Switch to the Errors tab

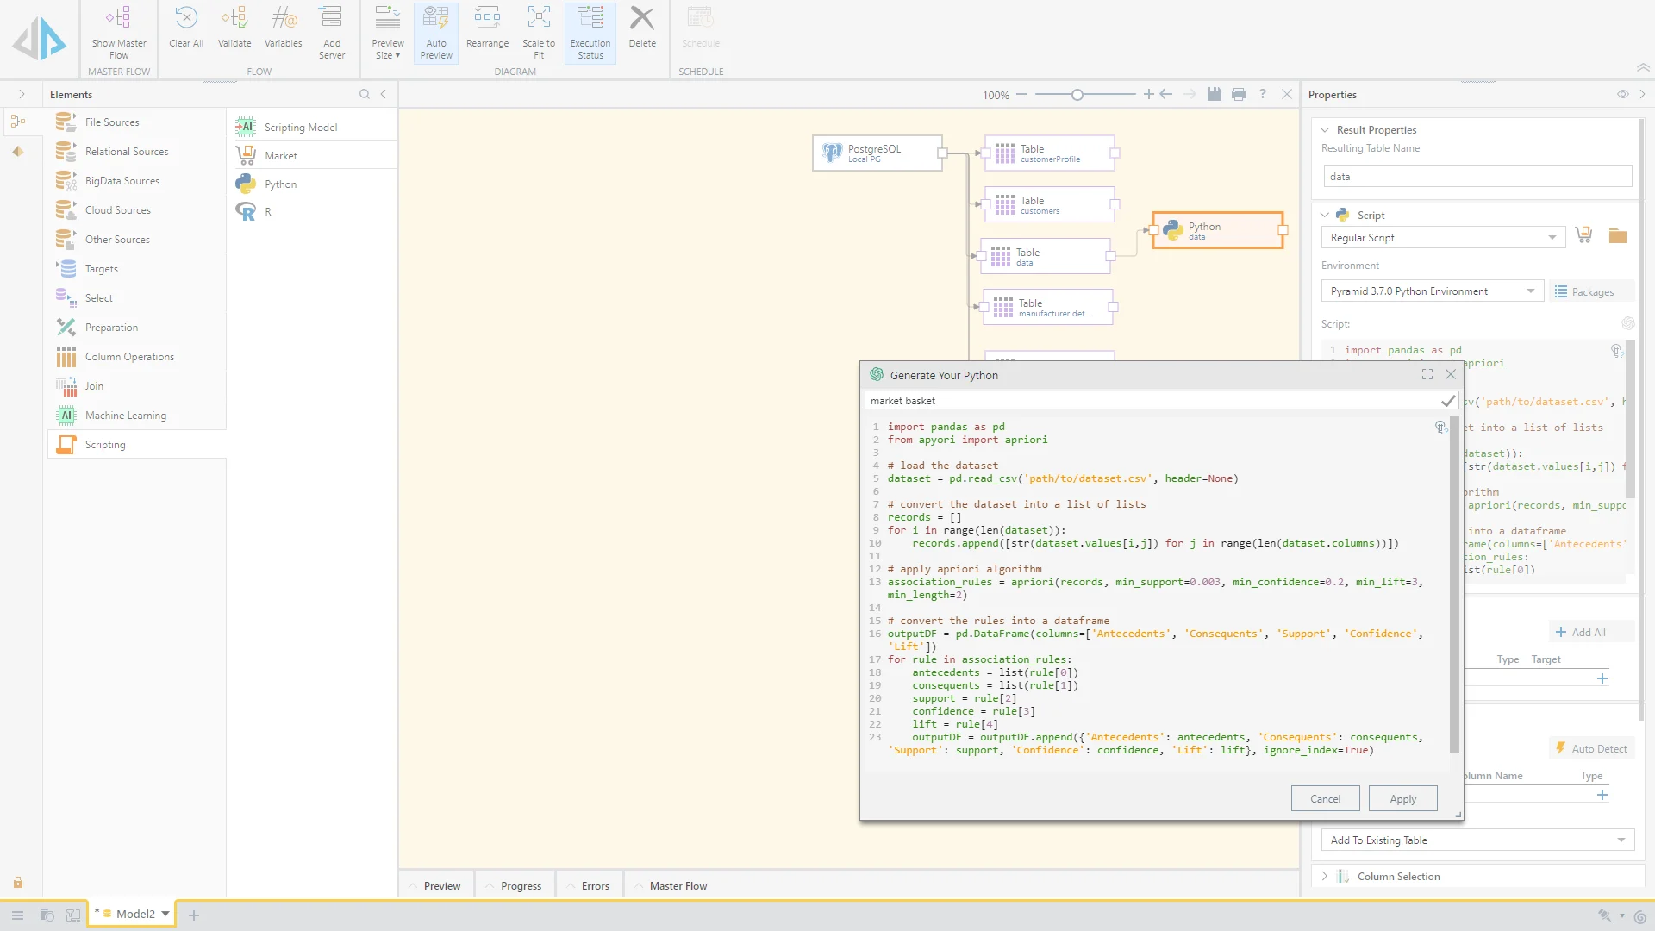(x=595, y=886)
